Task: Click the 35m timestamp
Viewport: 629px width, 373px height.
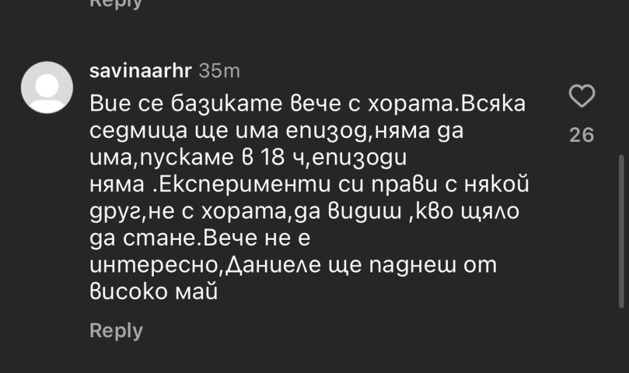Action: (219, 71)
